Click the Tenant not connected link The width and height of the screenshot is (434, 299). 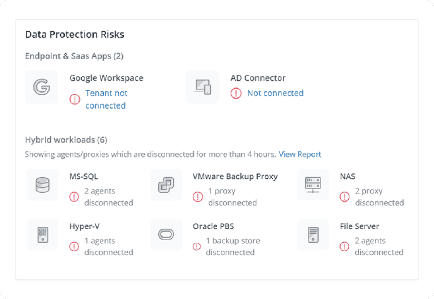point(106,99)
